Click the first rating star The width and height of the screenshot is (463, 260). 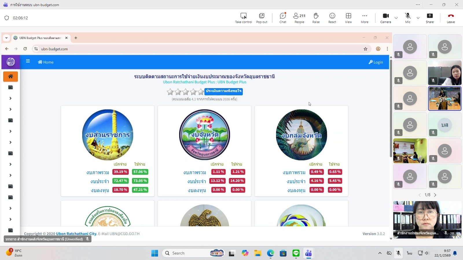coord(170,92)
